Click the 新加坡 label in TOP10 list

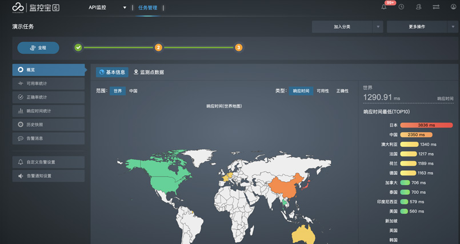[391, 221]
